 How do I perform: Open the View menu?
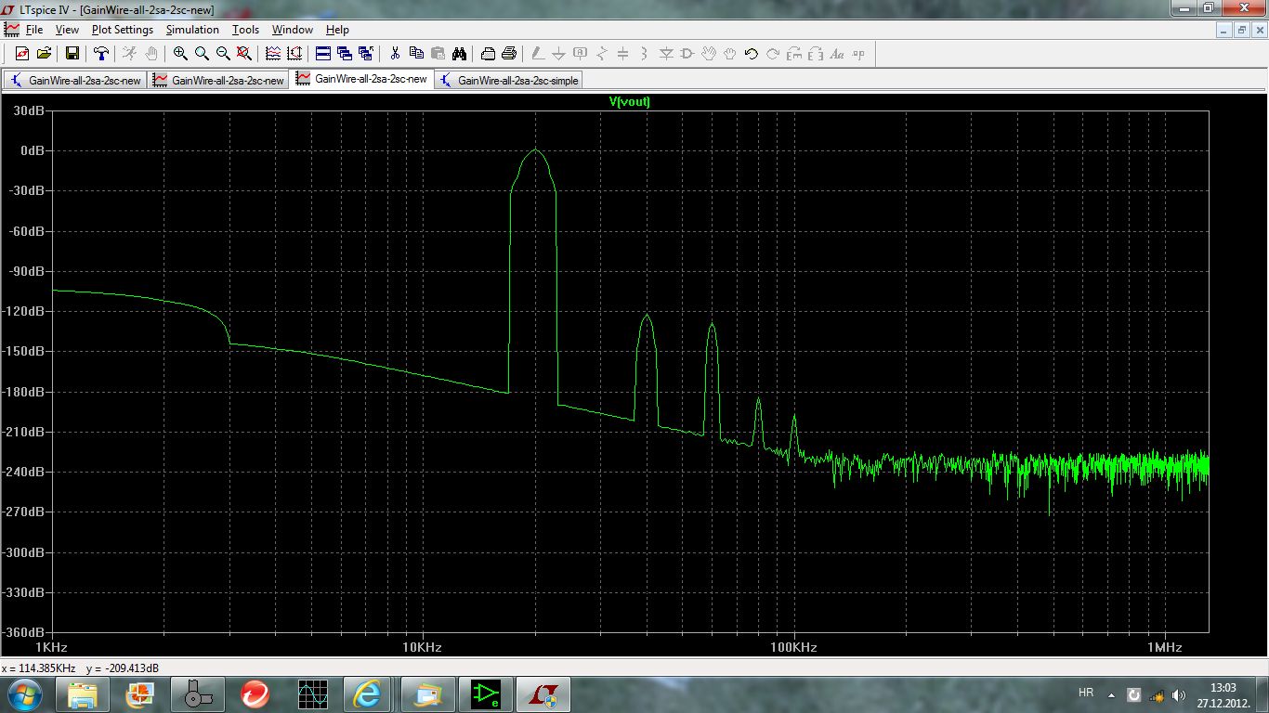click(67, 30)
